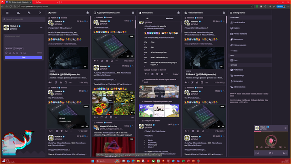Boost first Federated timeline #TangentAlert post
291x164 pixels.
pos(192,82)
